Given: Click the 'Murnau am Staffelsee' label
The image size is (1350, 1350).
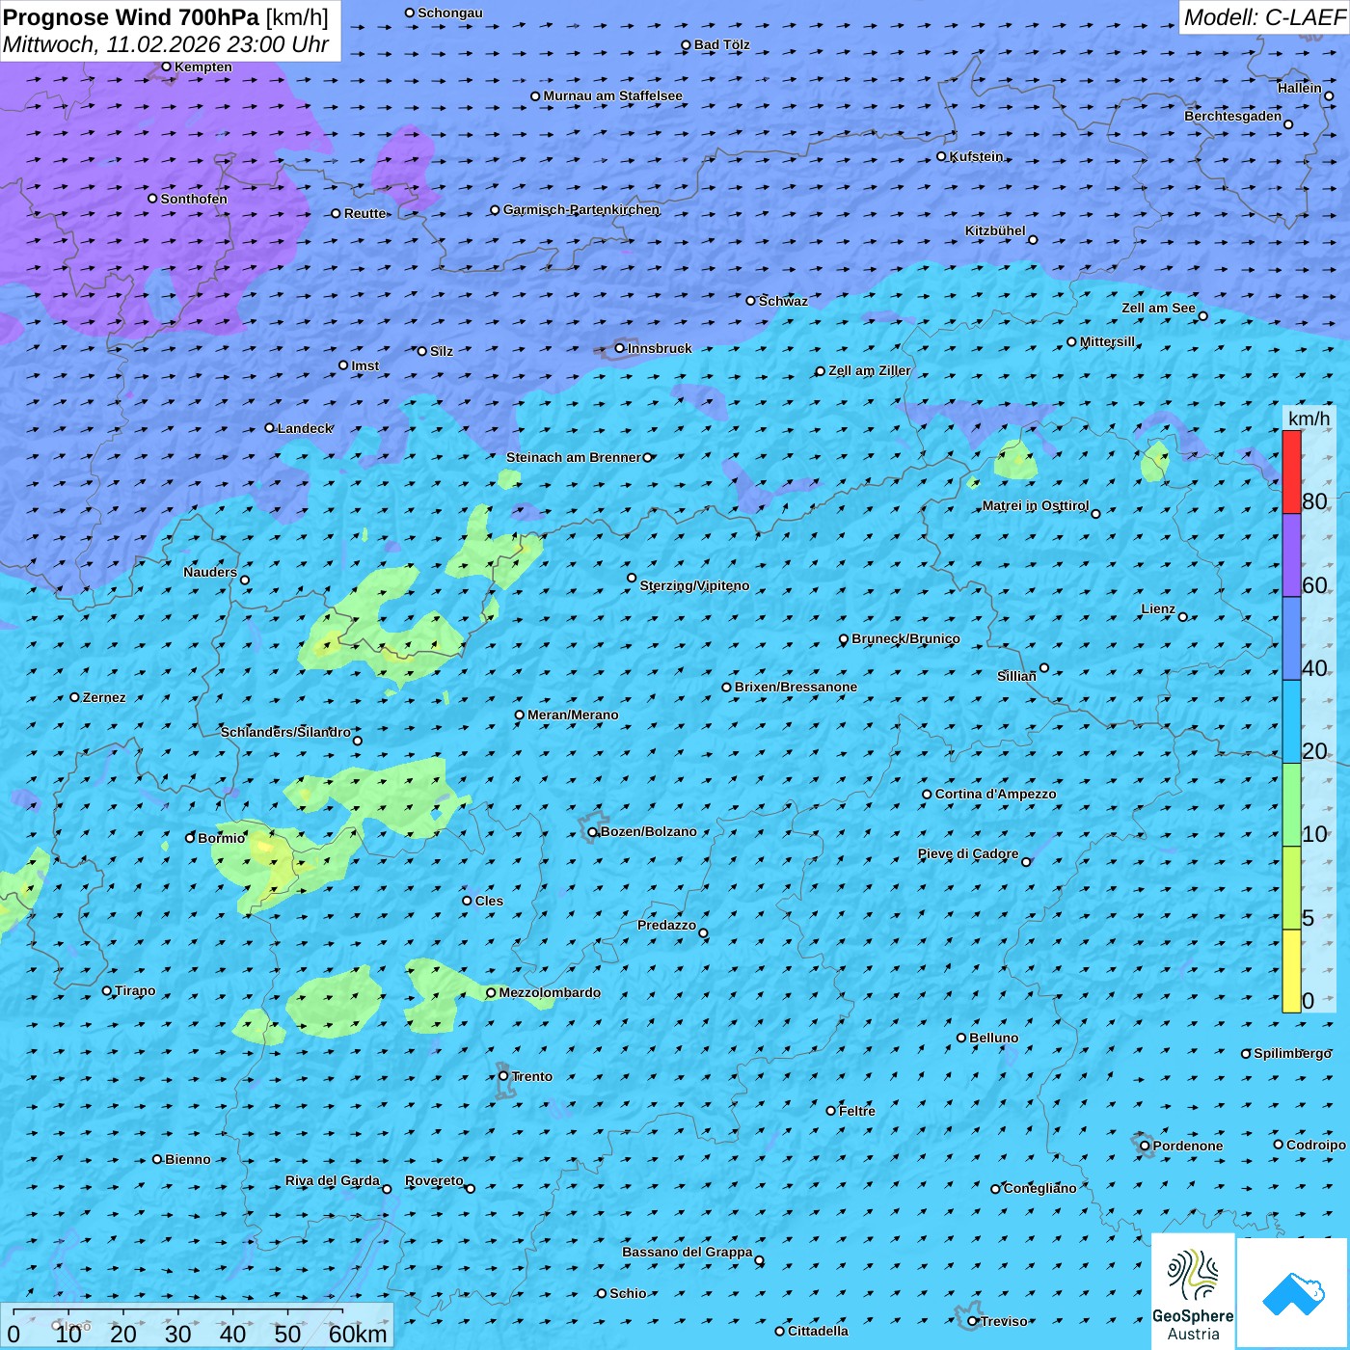Looking at the screenshot, I should (612, 95).
